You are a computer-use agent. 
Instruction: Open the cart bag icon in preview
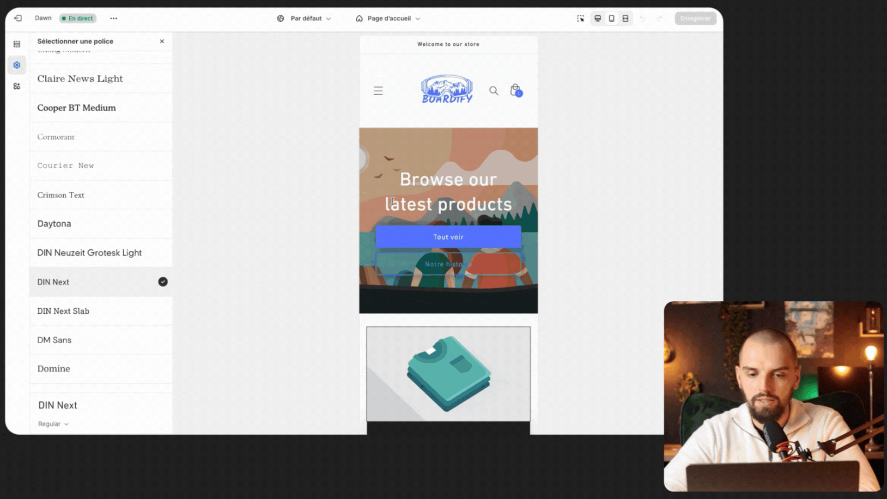coord(515,90)
